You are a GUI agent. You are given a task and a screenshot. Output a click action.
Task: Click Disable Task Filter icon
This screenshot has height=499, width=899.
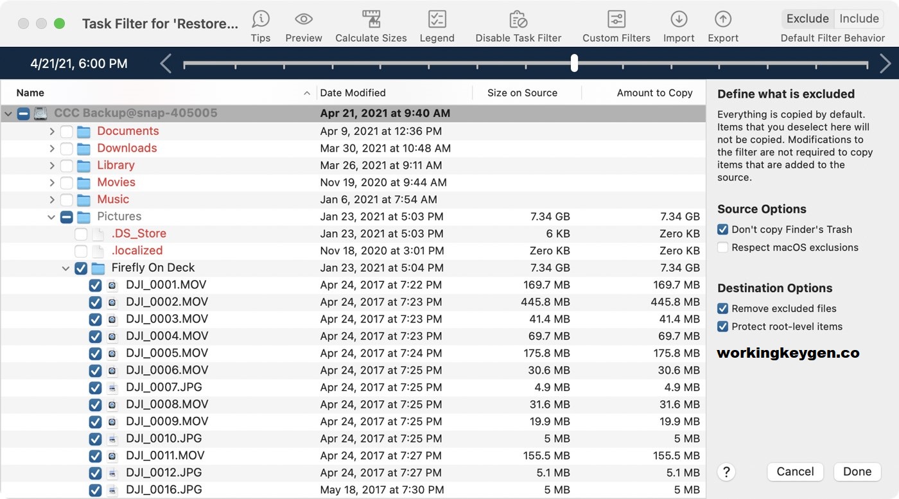518,19
